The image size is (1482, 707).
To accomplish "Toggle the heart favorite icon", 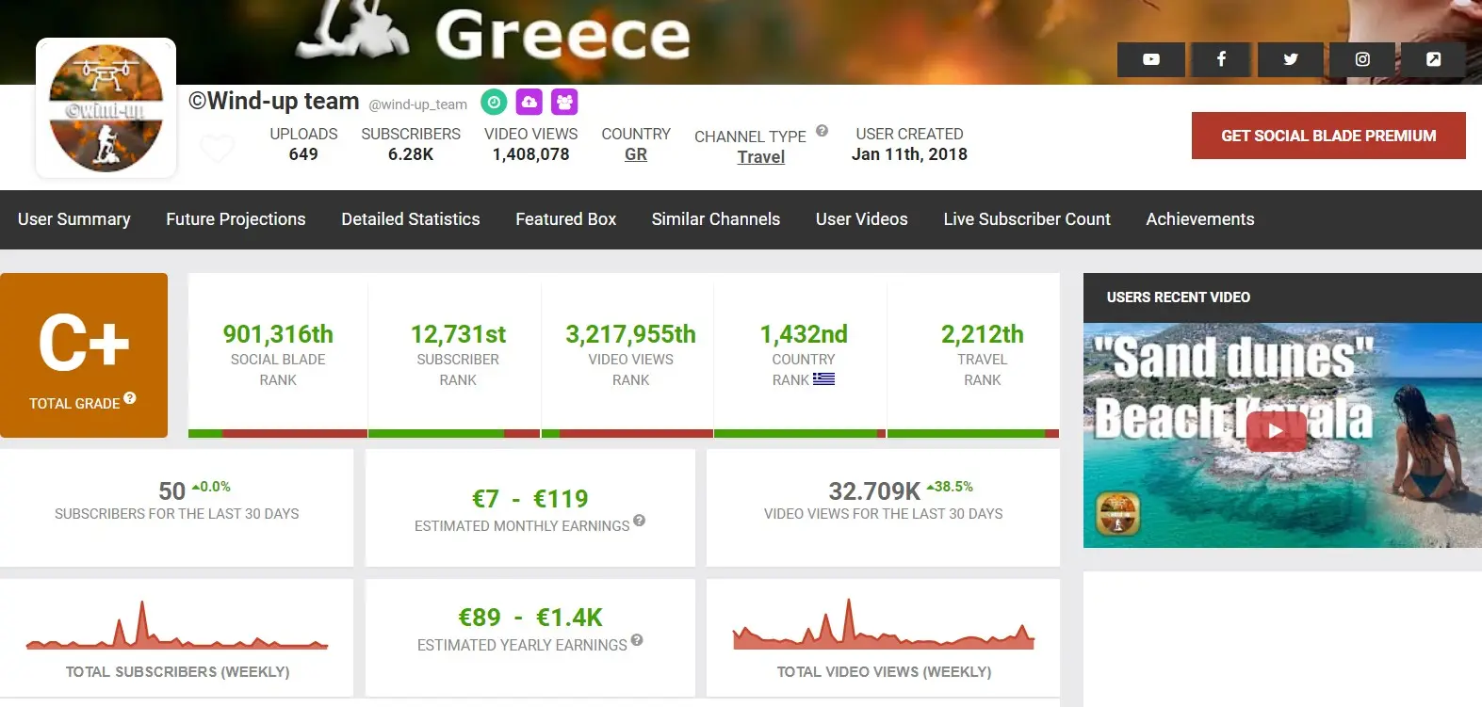I will point(218,148).
